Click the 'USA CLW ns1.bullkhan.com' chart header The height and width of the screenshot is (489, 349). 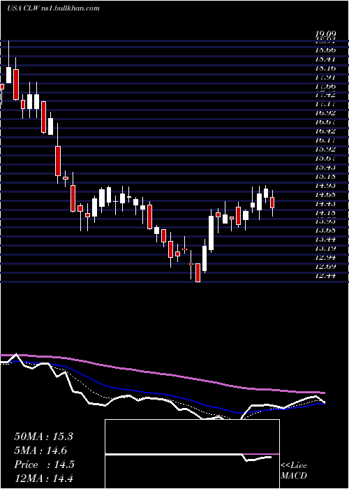point(53,8)
